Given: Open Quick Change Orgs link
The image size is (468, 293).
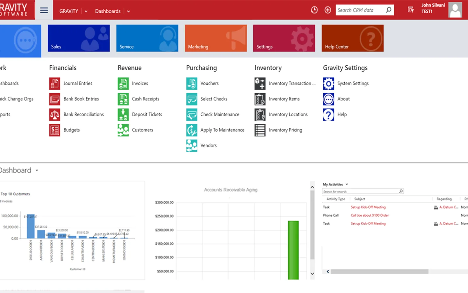Looking at the screenshot, I should (x=17, y=99).
